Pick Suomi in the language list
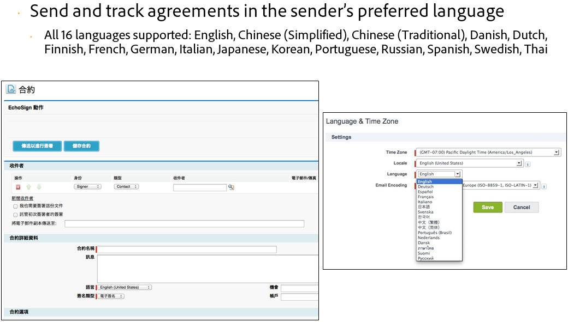Screen dimensions: 568x322 click(424, 253)
